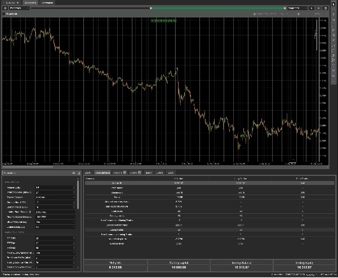Click the green label at chart top
Screen dimensions: 338x278
(163, 20)
